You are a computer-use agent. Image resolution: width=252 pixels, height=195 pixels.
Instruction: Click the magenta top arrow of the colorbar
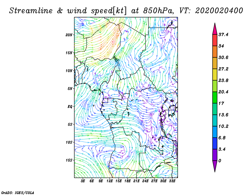pos(215,29)
